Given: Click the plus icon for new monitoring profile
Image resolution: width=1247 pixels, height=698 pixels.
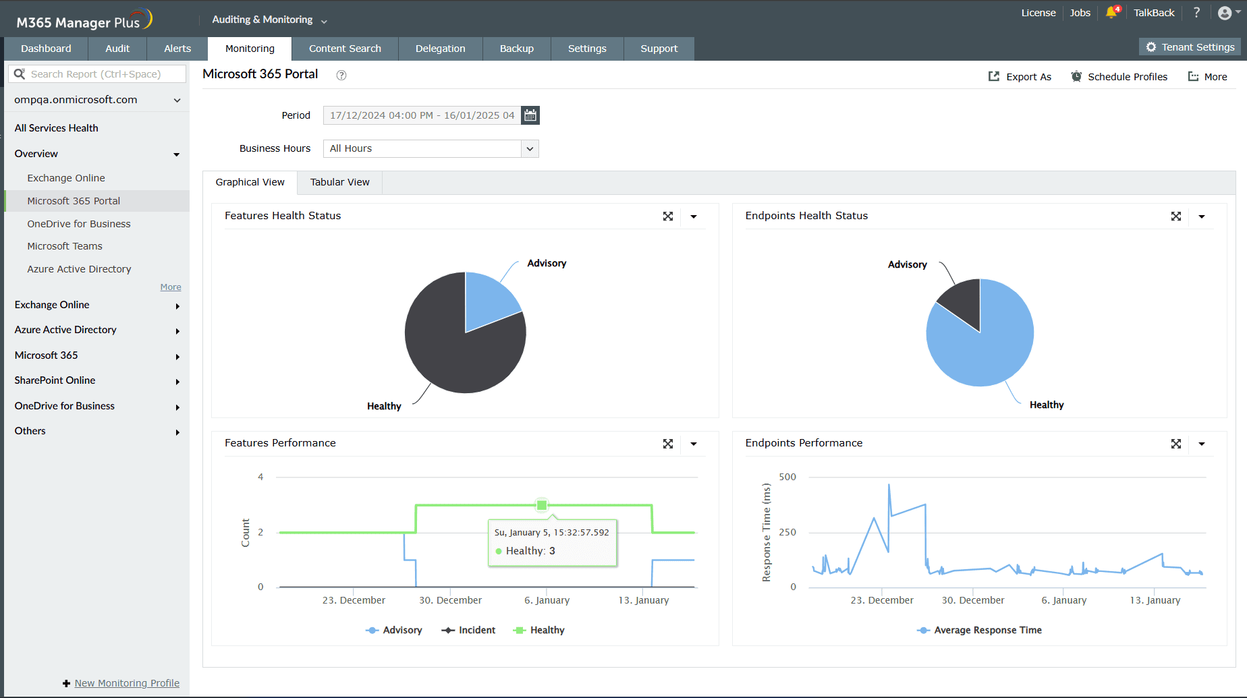Looking at the screenshot, I should click(66, 683).
